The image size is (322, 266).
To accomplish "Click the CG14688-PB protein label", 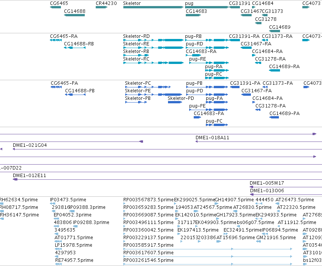I will point(80,91).
